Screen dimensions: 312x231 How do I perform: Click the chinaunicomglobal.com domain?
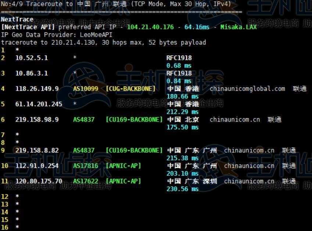click(x=247, y=89)
